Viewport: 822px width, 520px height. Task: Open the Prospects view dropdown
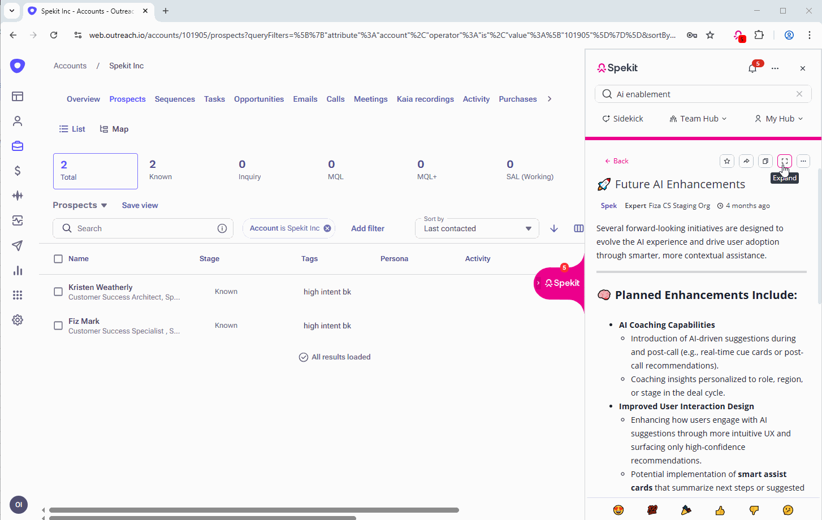[80, 205]
